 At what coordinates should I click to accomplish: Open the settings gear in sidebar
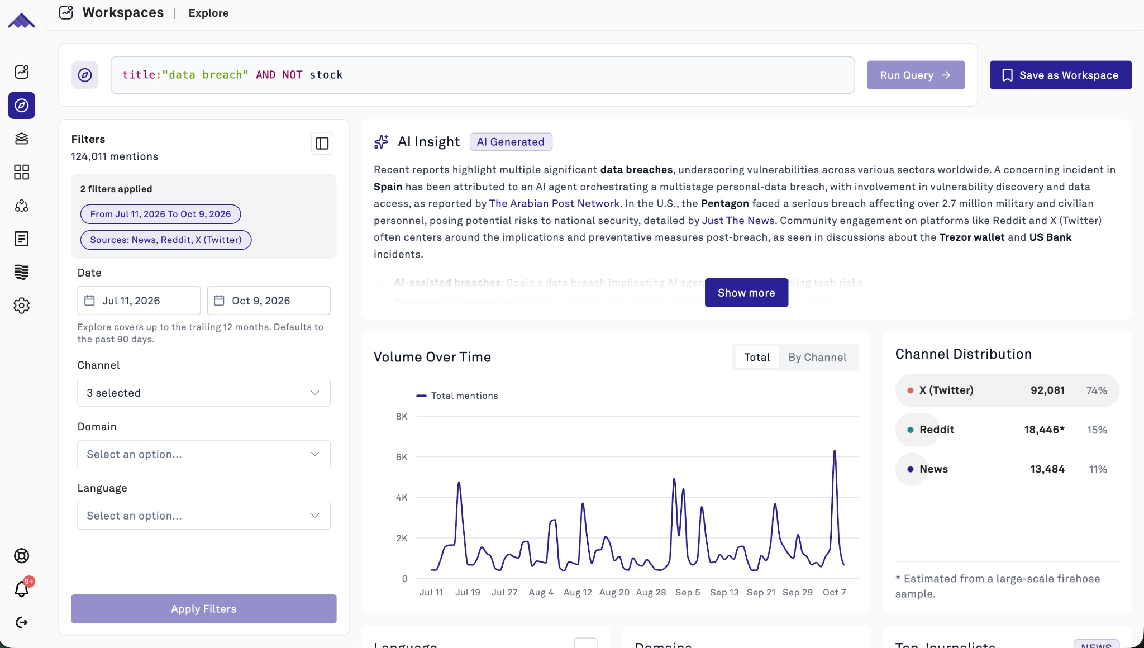coord(21,306)
